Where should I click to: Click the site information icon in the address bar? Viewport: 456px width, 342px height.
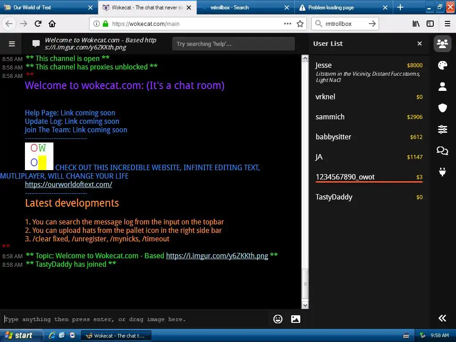pyautogui.click(x=97, y=24)
